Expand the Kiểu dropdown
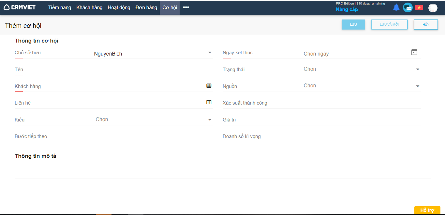The height and width of the screenshot is (215, 445). pyautogui.click(x=210, y=120)
